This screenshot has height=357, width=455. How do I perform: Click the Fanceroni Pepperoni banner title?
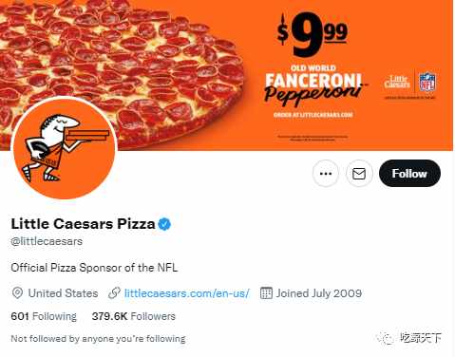tap(313, 86)
